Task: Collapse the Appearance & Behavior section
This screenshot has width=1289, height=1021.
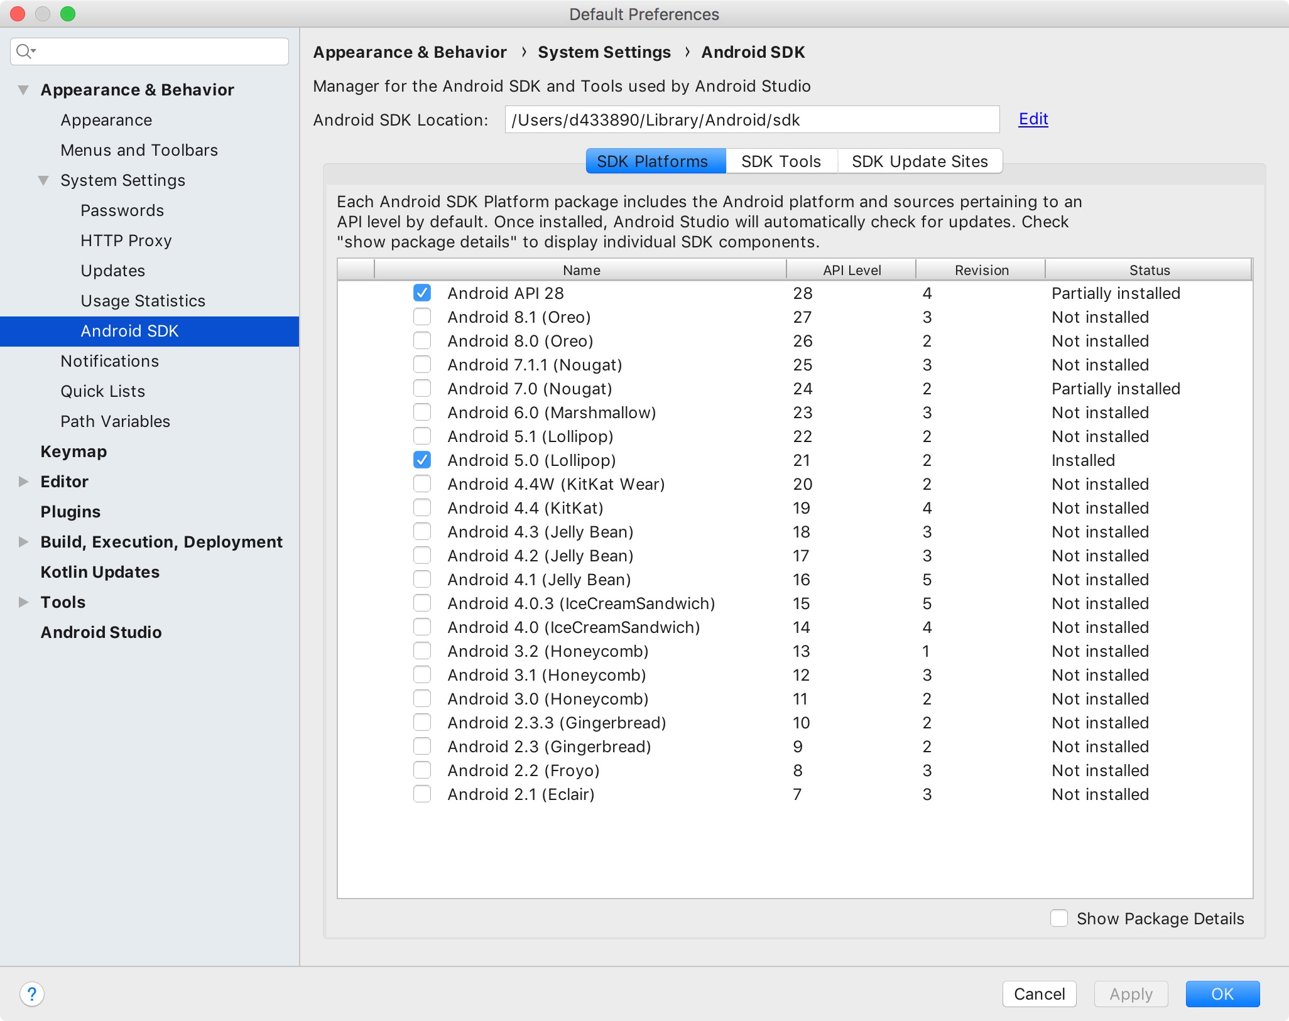Action: pyautogui.click(x=23, y=89)
